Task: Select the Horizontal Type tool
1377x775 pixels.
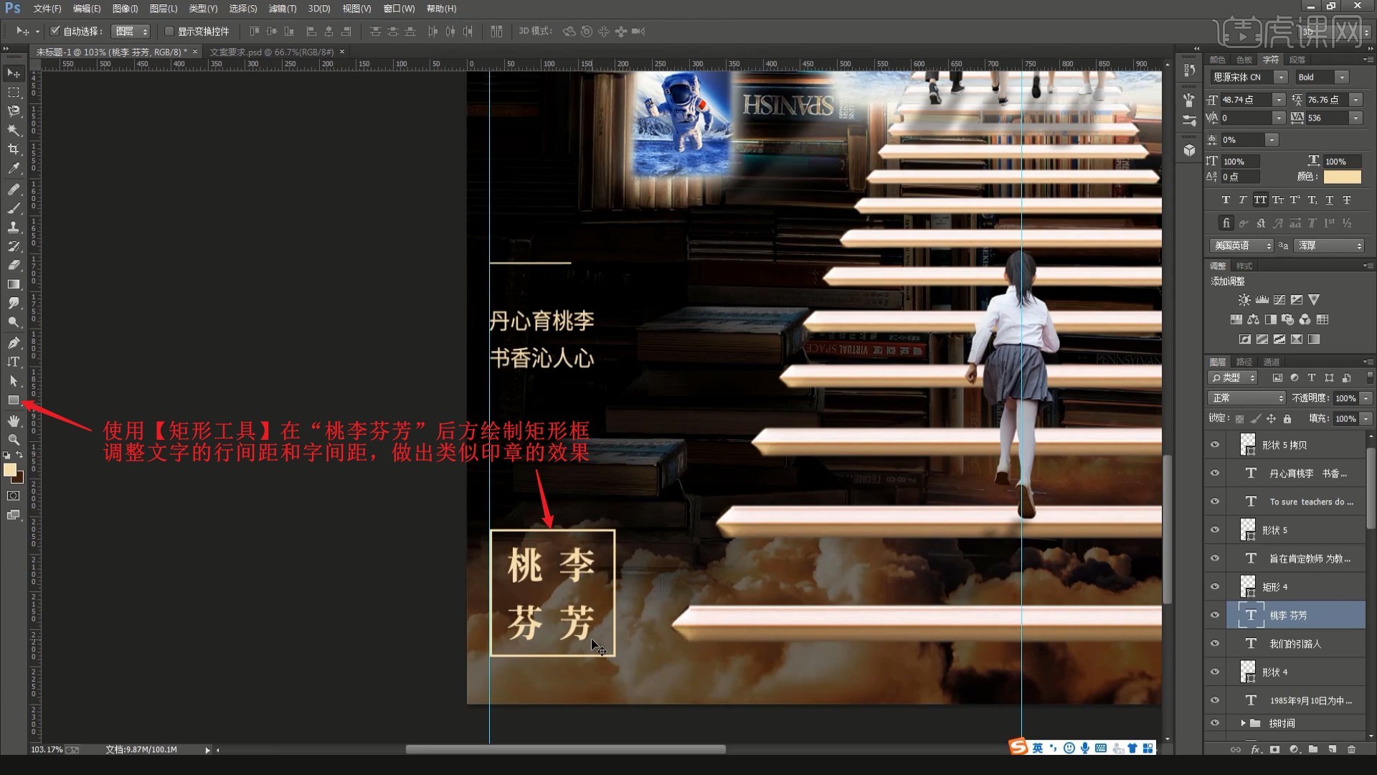Action: tap(13, 362)
